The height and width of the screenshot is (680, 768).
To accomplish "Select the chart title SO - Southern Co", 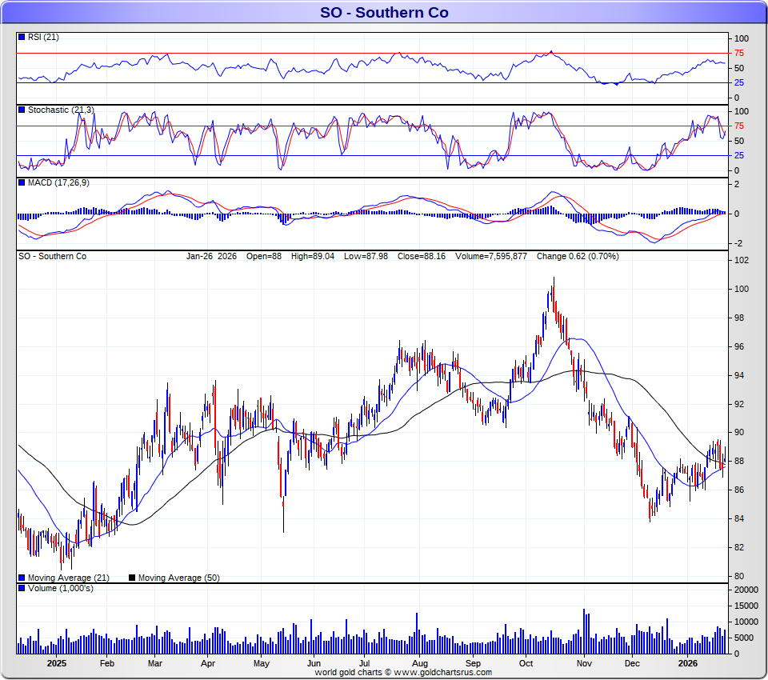I will point(384,12).
